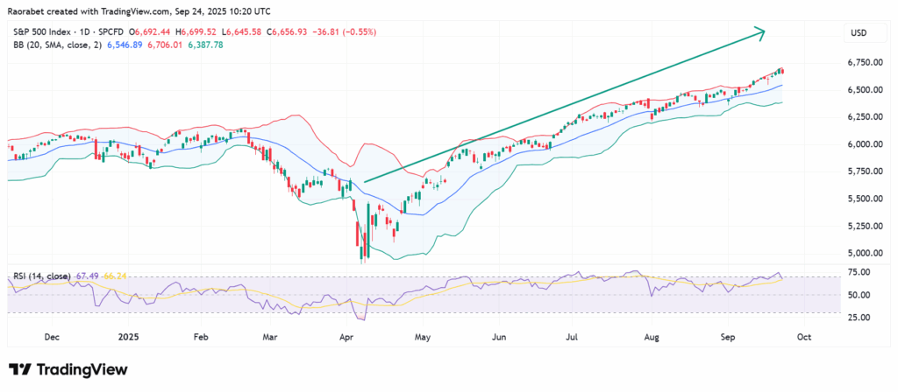Click the green trend arrow head

(760, 32)
